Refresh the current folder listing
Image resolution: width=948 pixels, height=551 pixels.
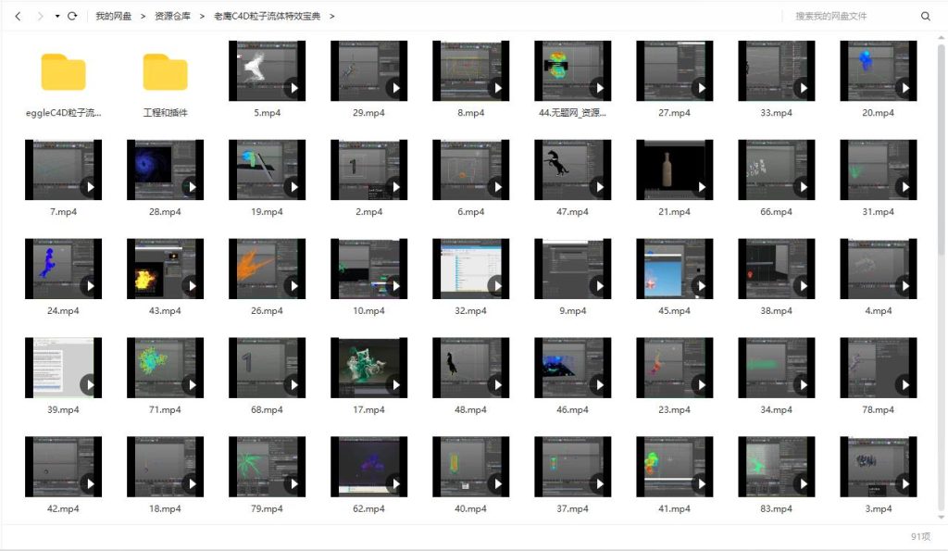[x=72, y=17]
